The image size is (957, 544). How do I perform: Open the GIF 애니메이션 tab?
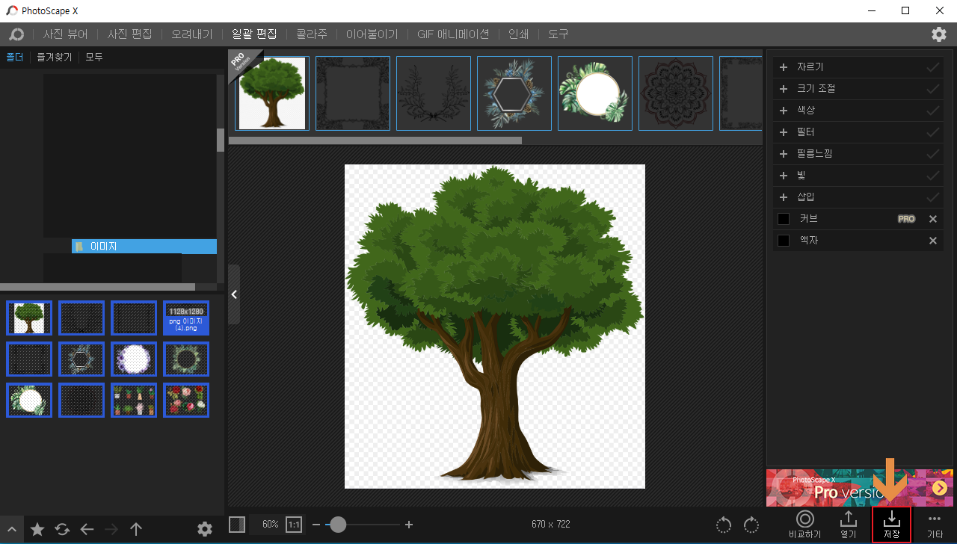pos(453,34)
